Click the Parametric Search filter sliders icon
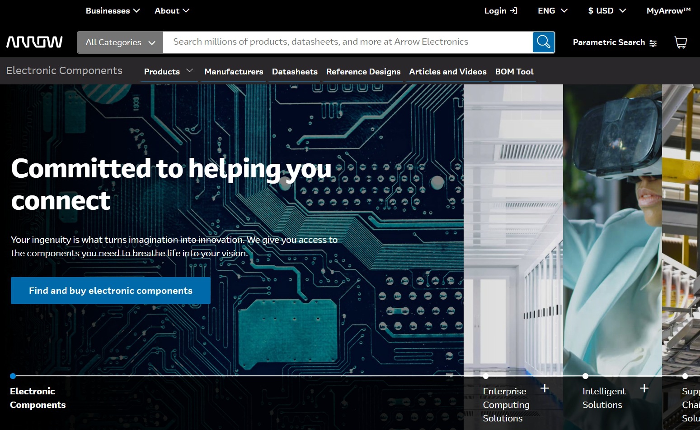This screenshot has width=700, height=430. 653,43
